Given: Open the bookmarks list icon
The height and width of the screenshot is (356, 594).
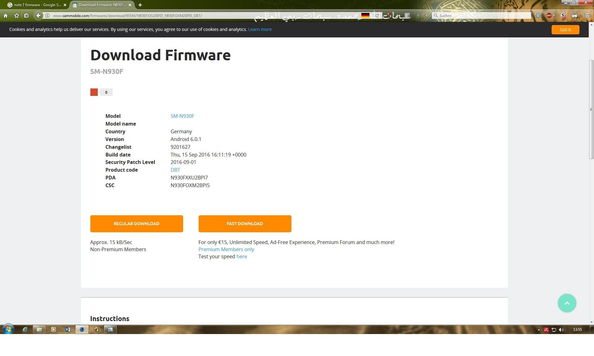Looking at the screenshot, I should (26, 15).
